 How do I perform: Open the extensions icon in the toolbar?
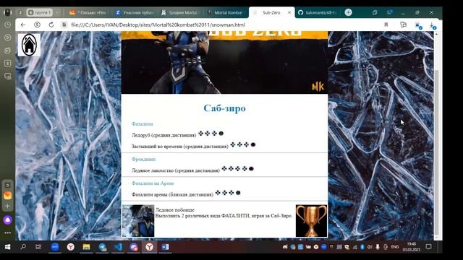click(x=403, y=25)
